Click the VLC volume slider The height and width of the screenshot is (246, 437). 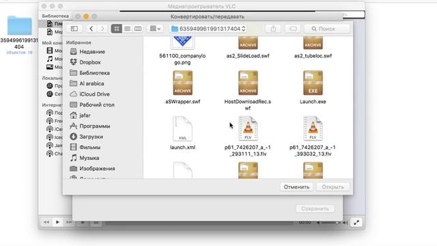click(330, 223)
